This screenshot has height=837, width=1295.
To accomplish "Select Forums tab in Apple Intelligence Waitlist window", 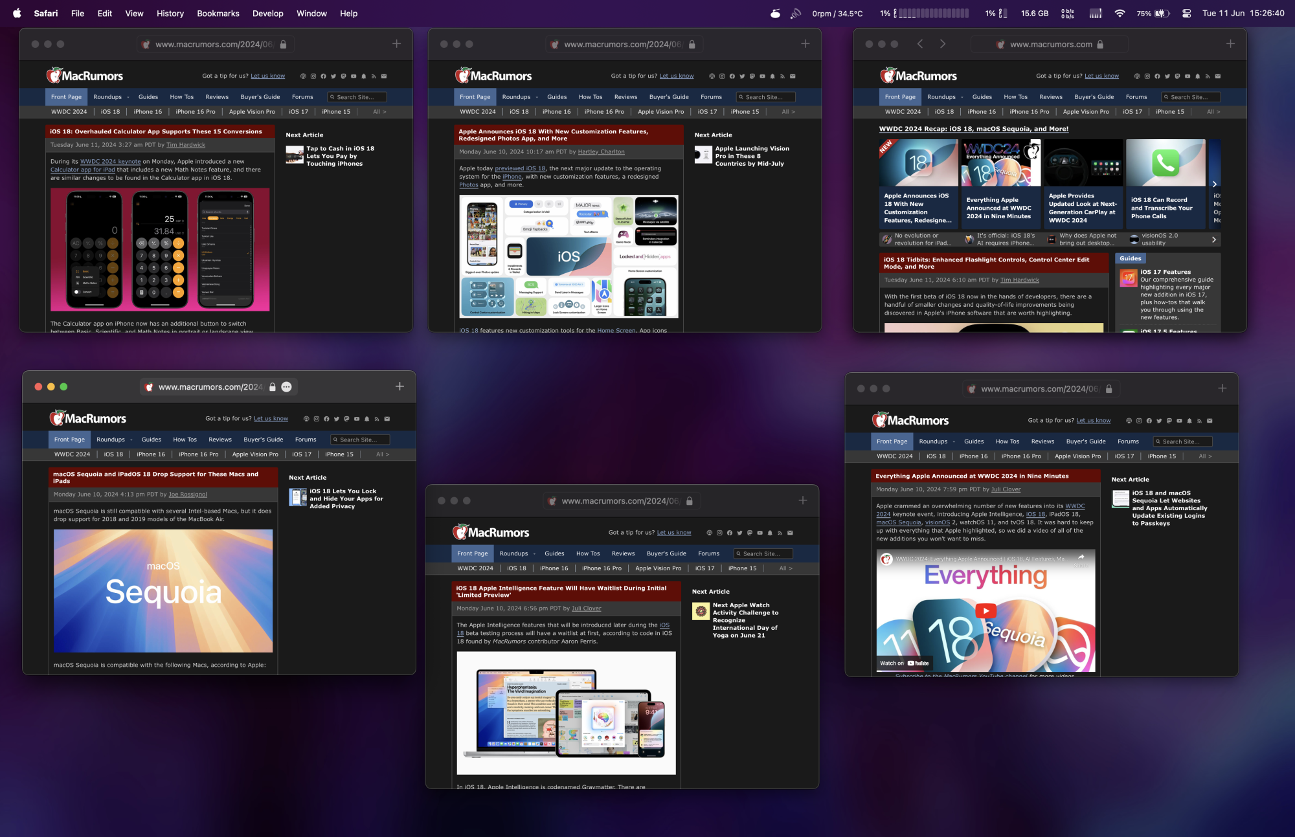I will [708, 553].
